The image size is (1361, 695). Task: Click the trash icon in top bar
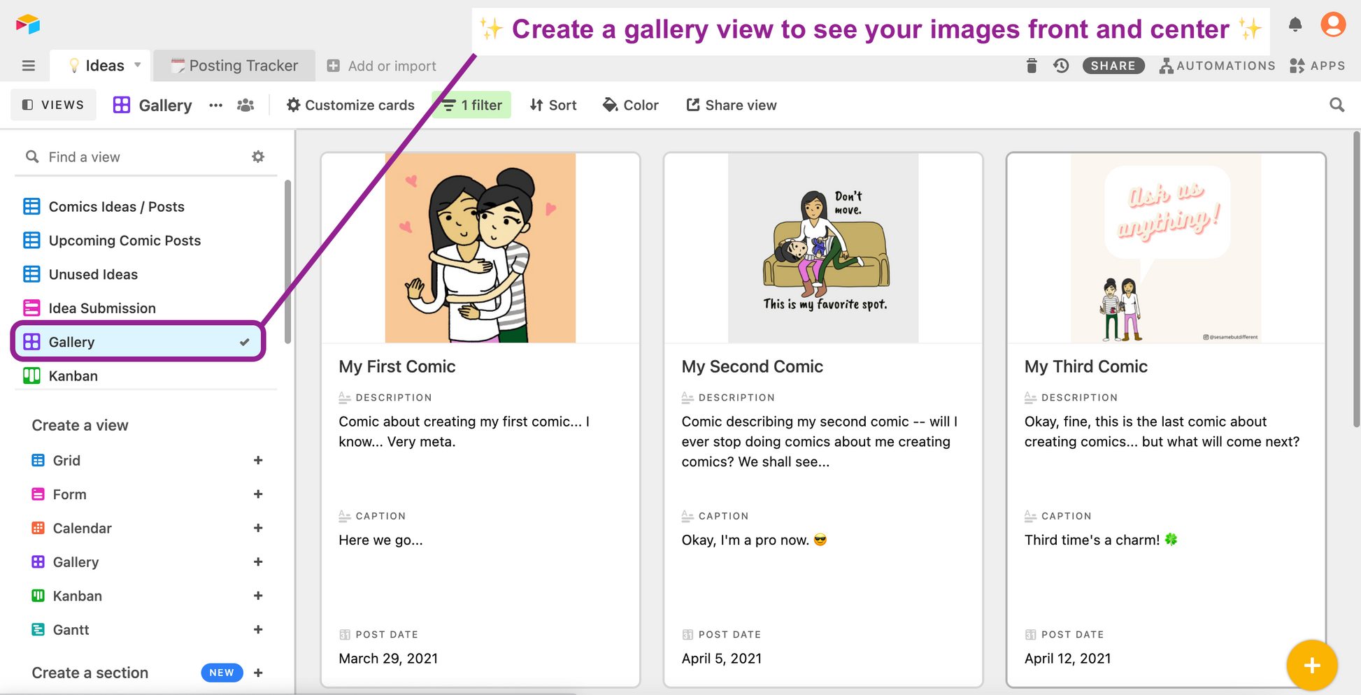click(x=1031, y=66)
